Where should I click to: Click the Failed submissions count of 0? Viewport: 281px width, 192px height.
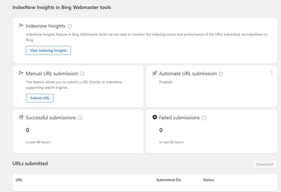point(161,130)
